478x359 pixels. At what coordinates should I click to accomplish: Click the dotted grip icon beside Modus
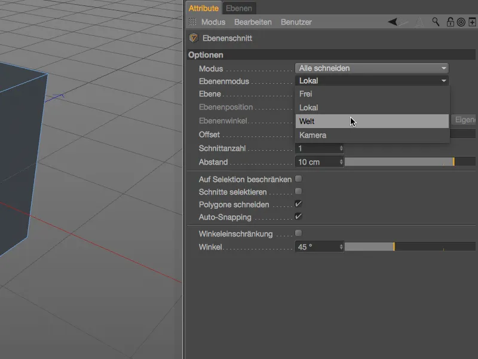(x=192, y=22)
